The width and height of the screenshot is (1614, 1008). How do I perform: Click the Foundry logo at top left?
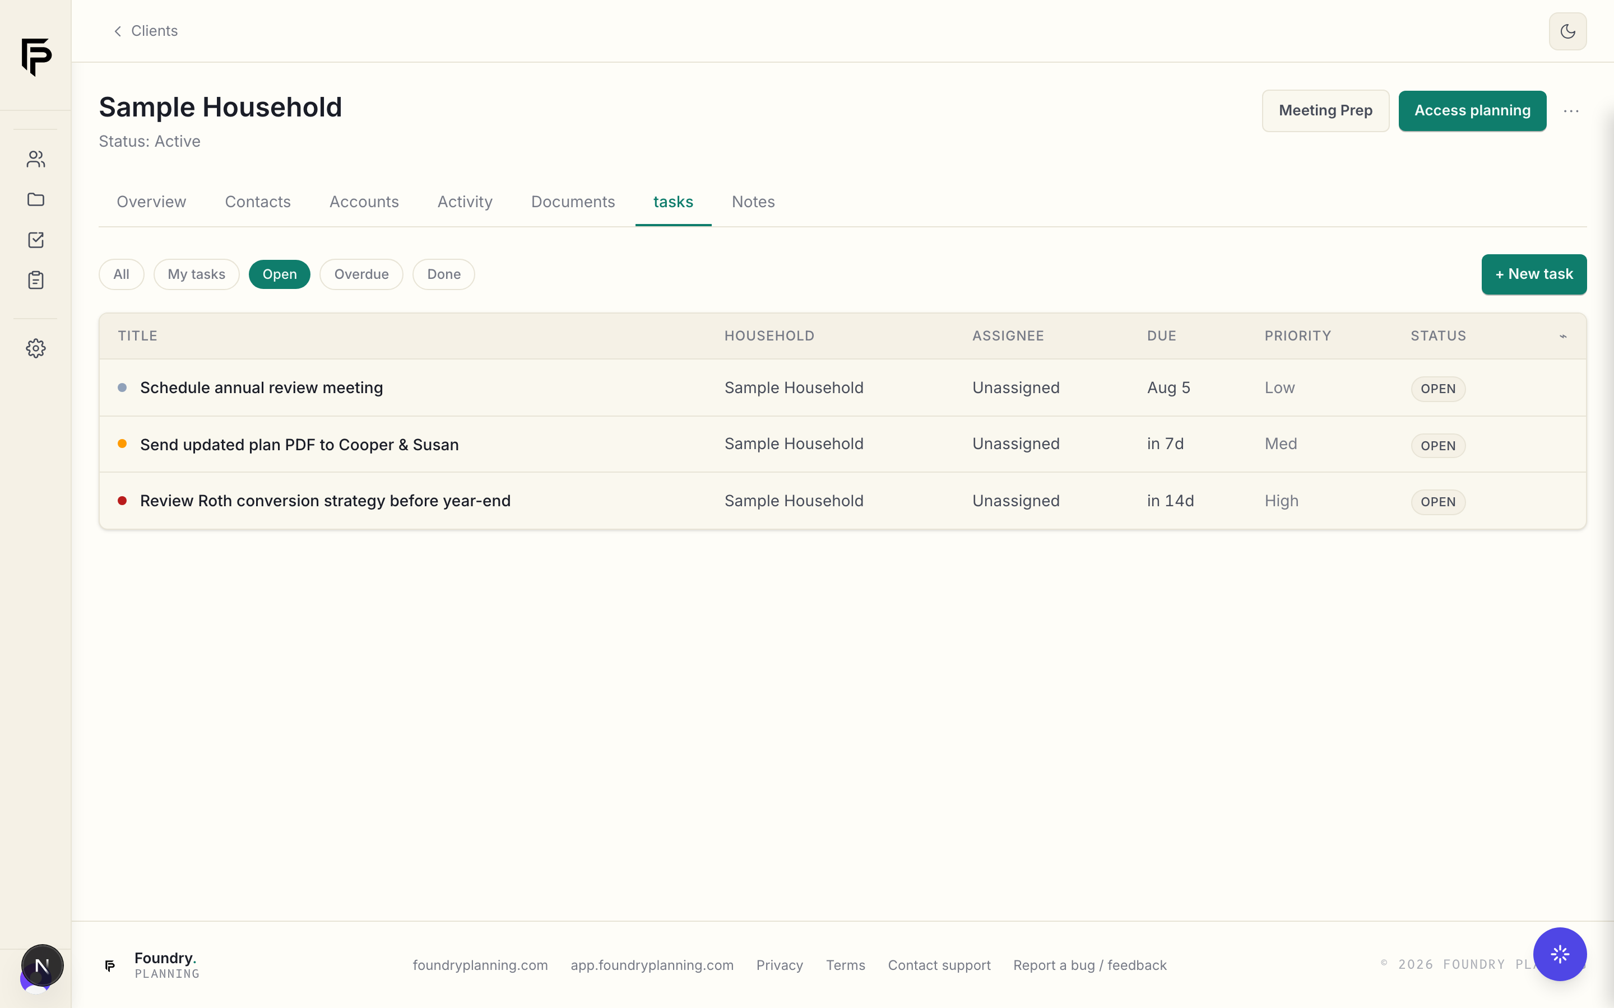pos(36,57)
